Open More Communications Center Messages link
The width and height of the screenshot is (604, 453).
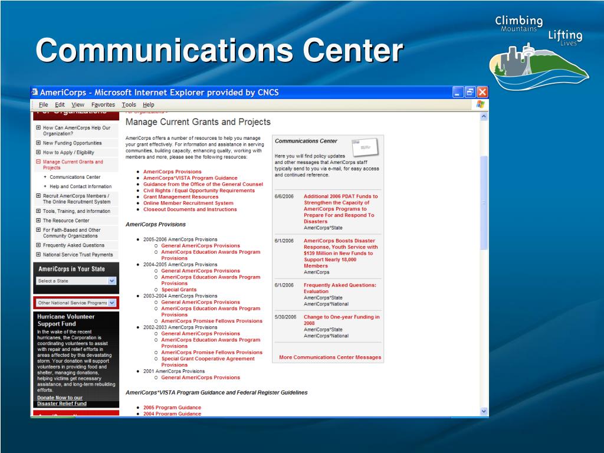330,357
